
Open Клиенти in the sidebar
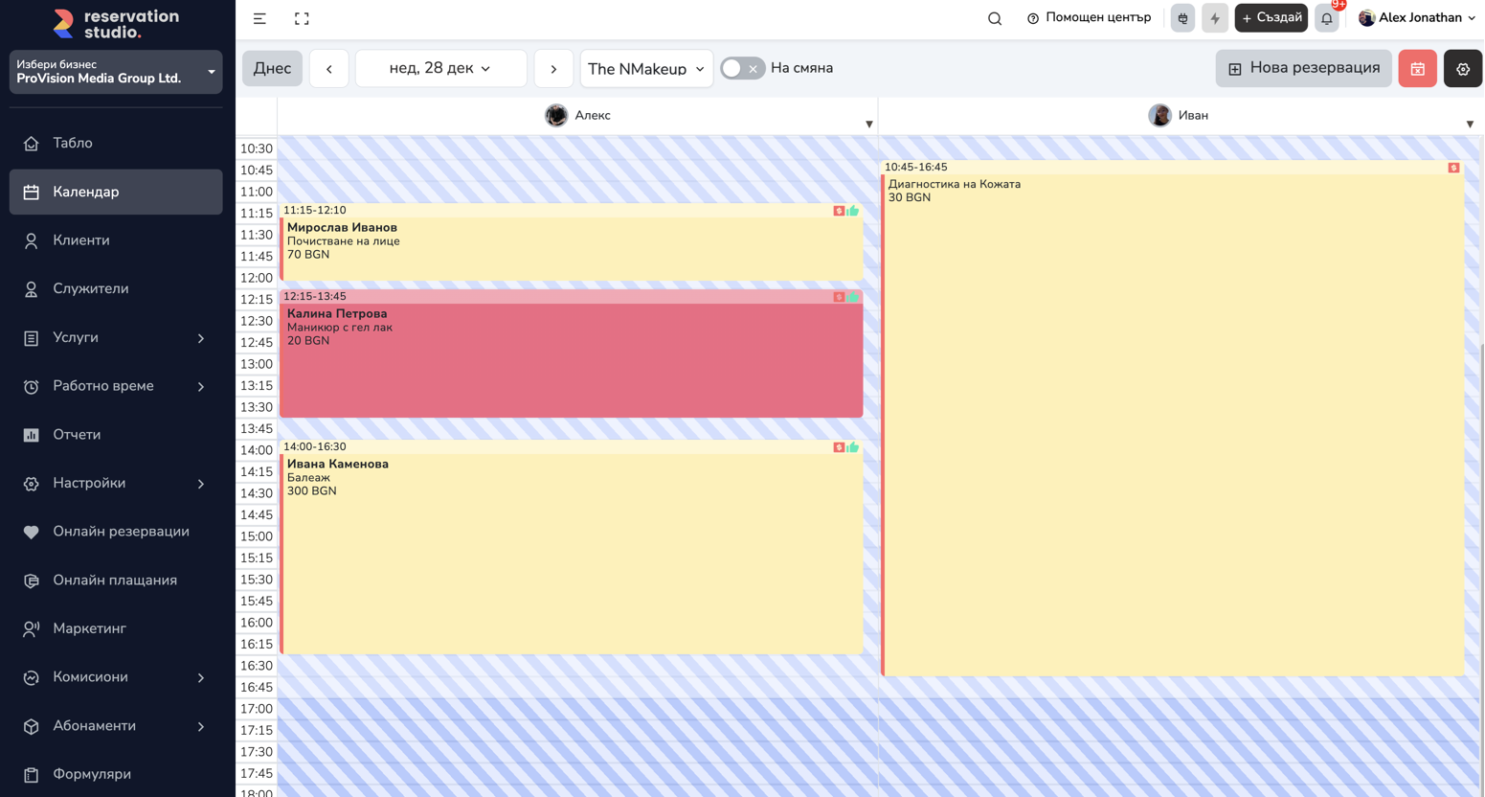pyautogui.click(x=81, y=240)
